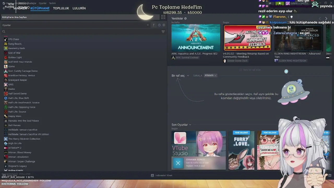Image resolution: width=334 pixels, height=188 pixels.
Task: Open the Yardım menu in the top bar
Action: point(52,3)
